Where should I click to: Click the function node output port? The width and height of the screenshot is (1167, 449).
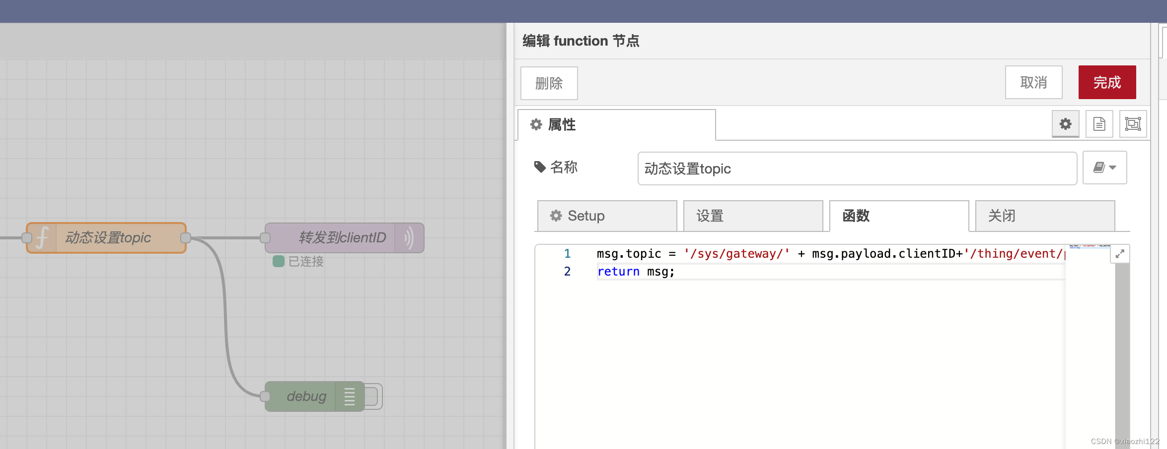pos(186,238)
